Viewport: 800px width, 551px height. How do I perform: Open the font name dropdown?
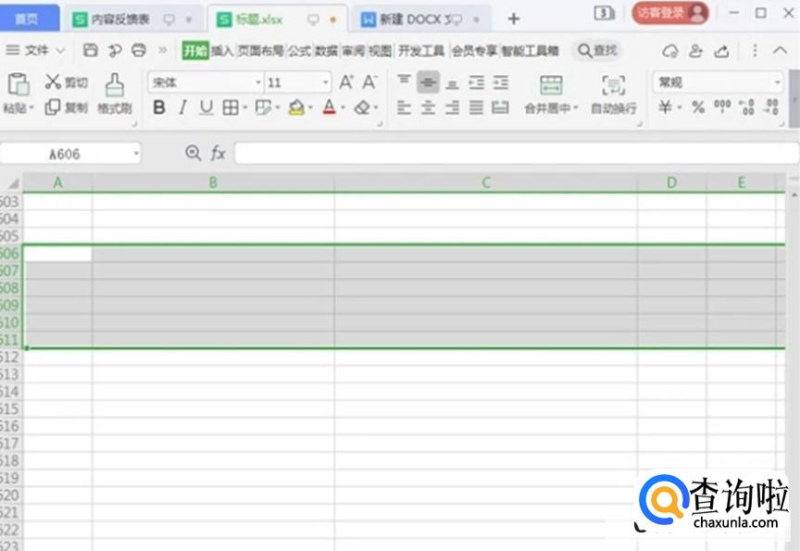(x=258, y=81)
